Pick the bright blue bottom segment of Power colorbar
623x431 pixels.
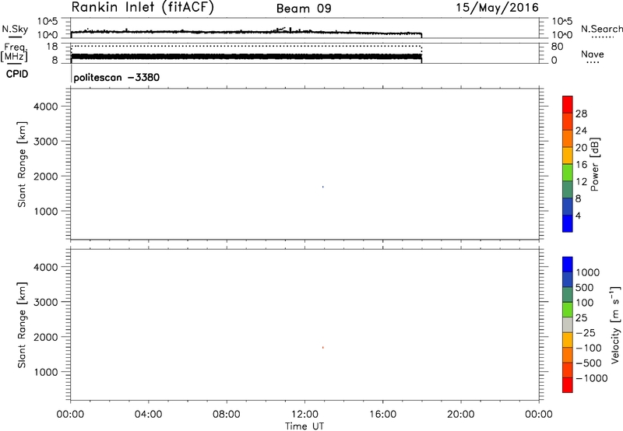tap(568, 223)
